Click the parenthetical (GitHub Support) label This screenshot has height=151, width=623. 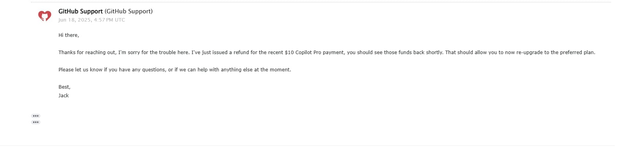coord(128,11)
